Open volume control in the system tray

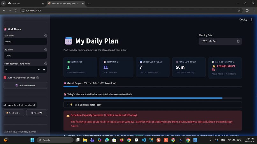coord(234,140)
